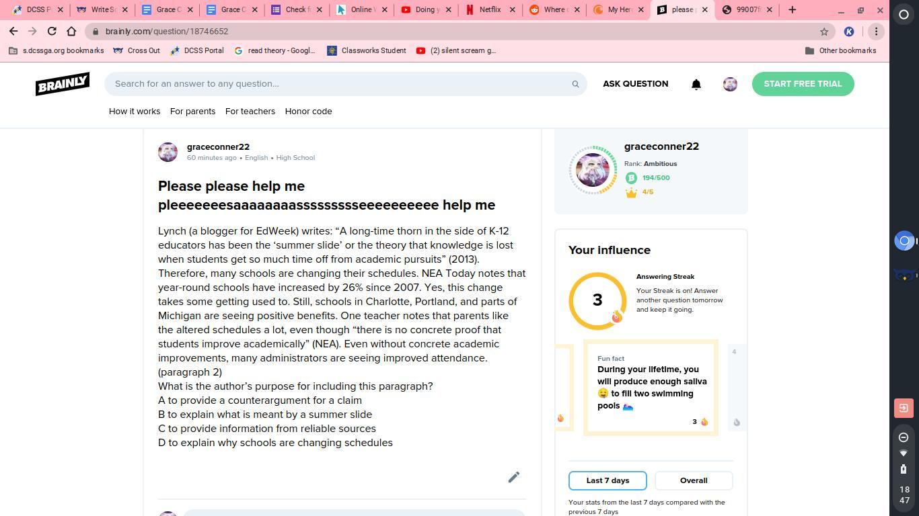Open the notifications bell icon
Viewport: 919px width, 516px height.
point(696,84)
